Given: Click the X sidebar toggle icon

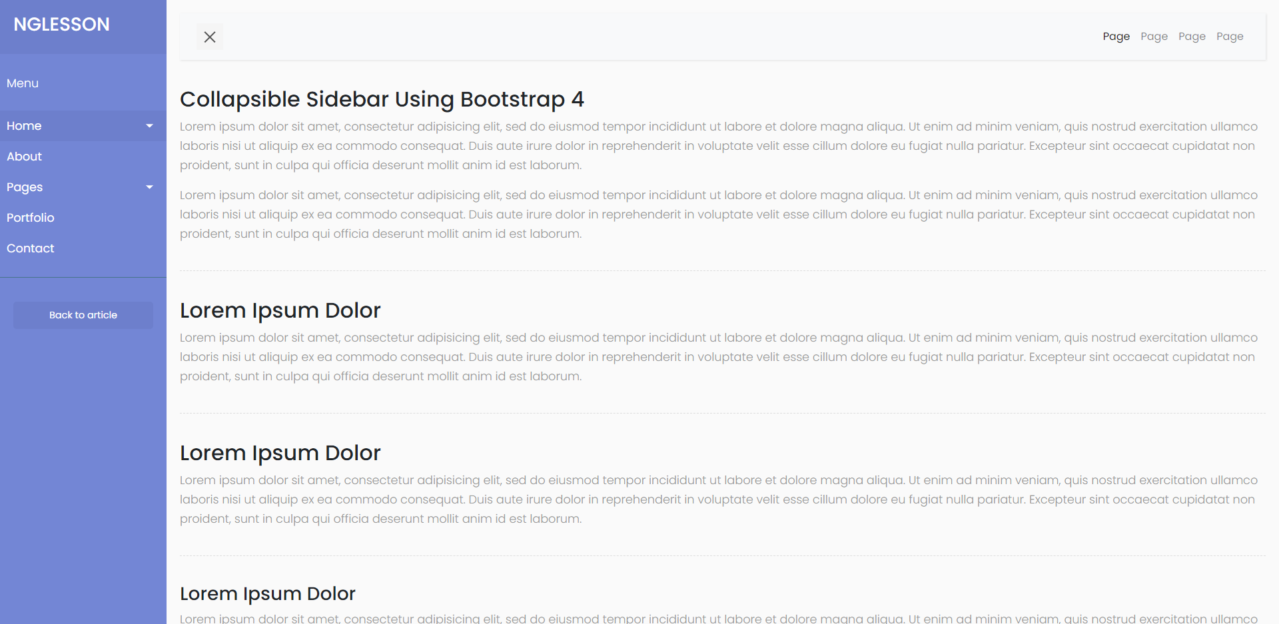Looking at the screenshot, I should pyautogui.click(x=210, y=37).
